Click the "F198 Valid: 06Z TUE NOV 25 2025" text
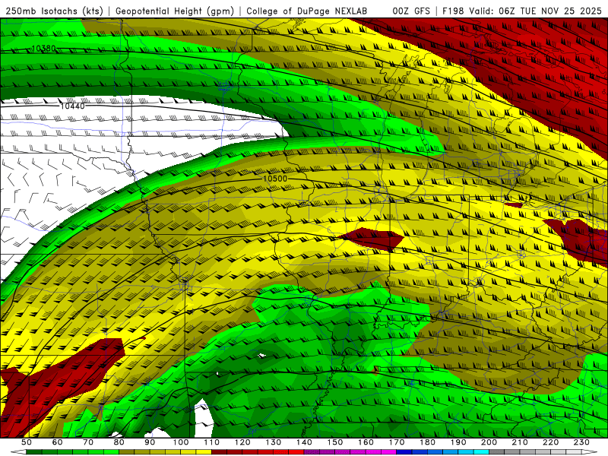Image resolution: width=608 pixels, height=456 pixels. [x=522, y=11]
